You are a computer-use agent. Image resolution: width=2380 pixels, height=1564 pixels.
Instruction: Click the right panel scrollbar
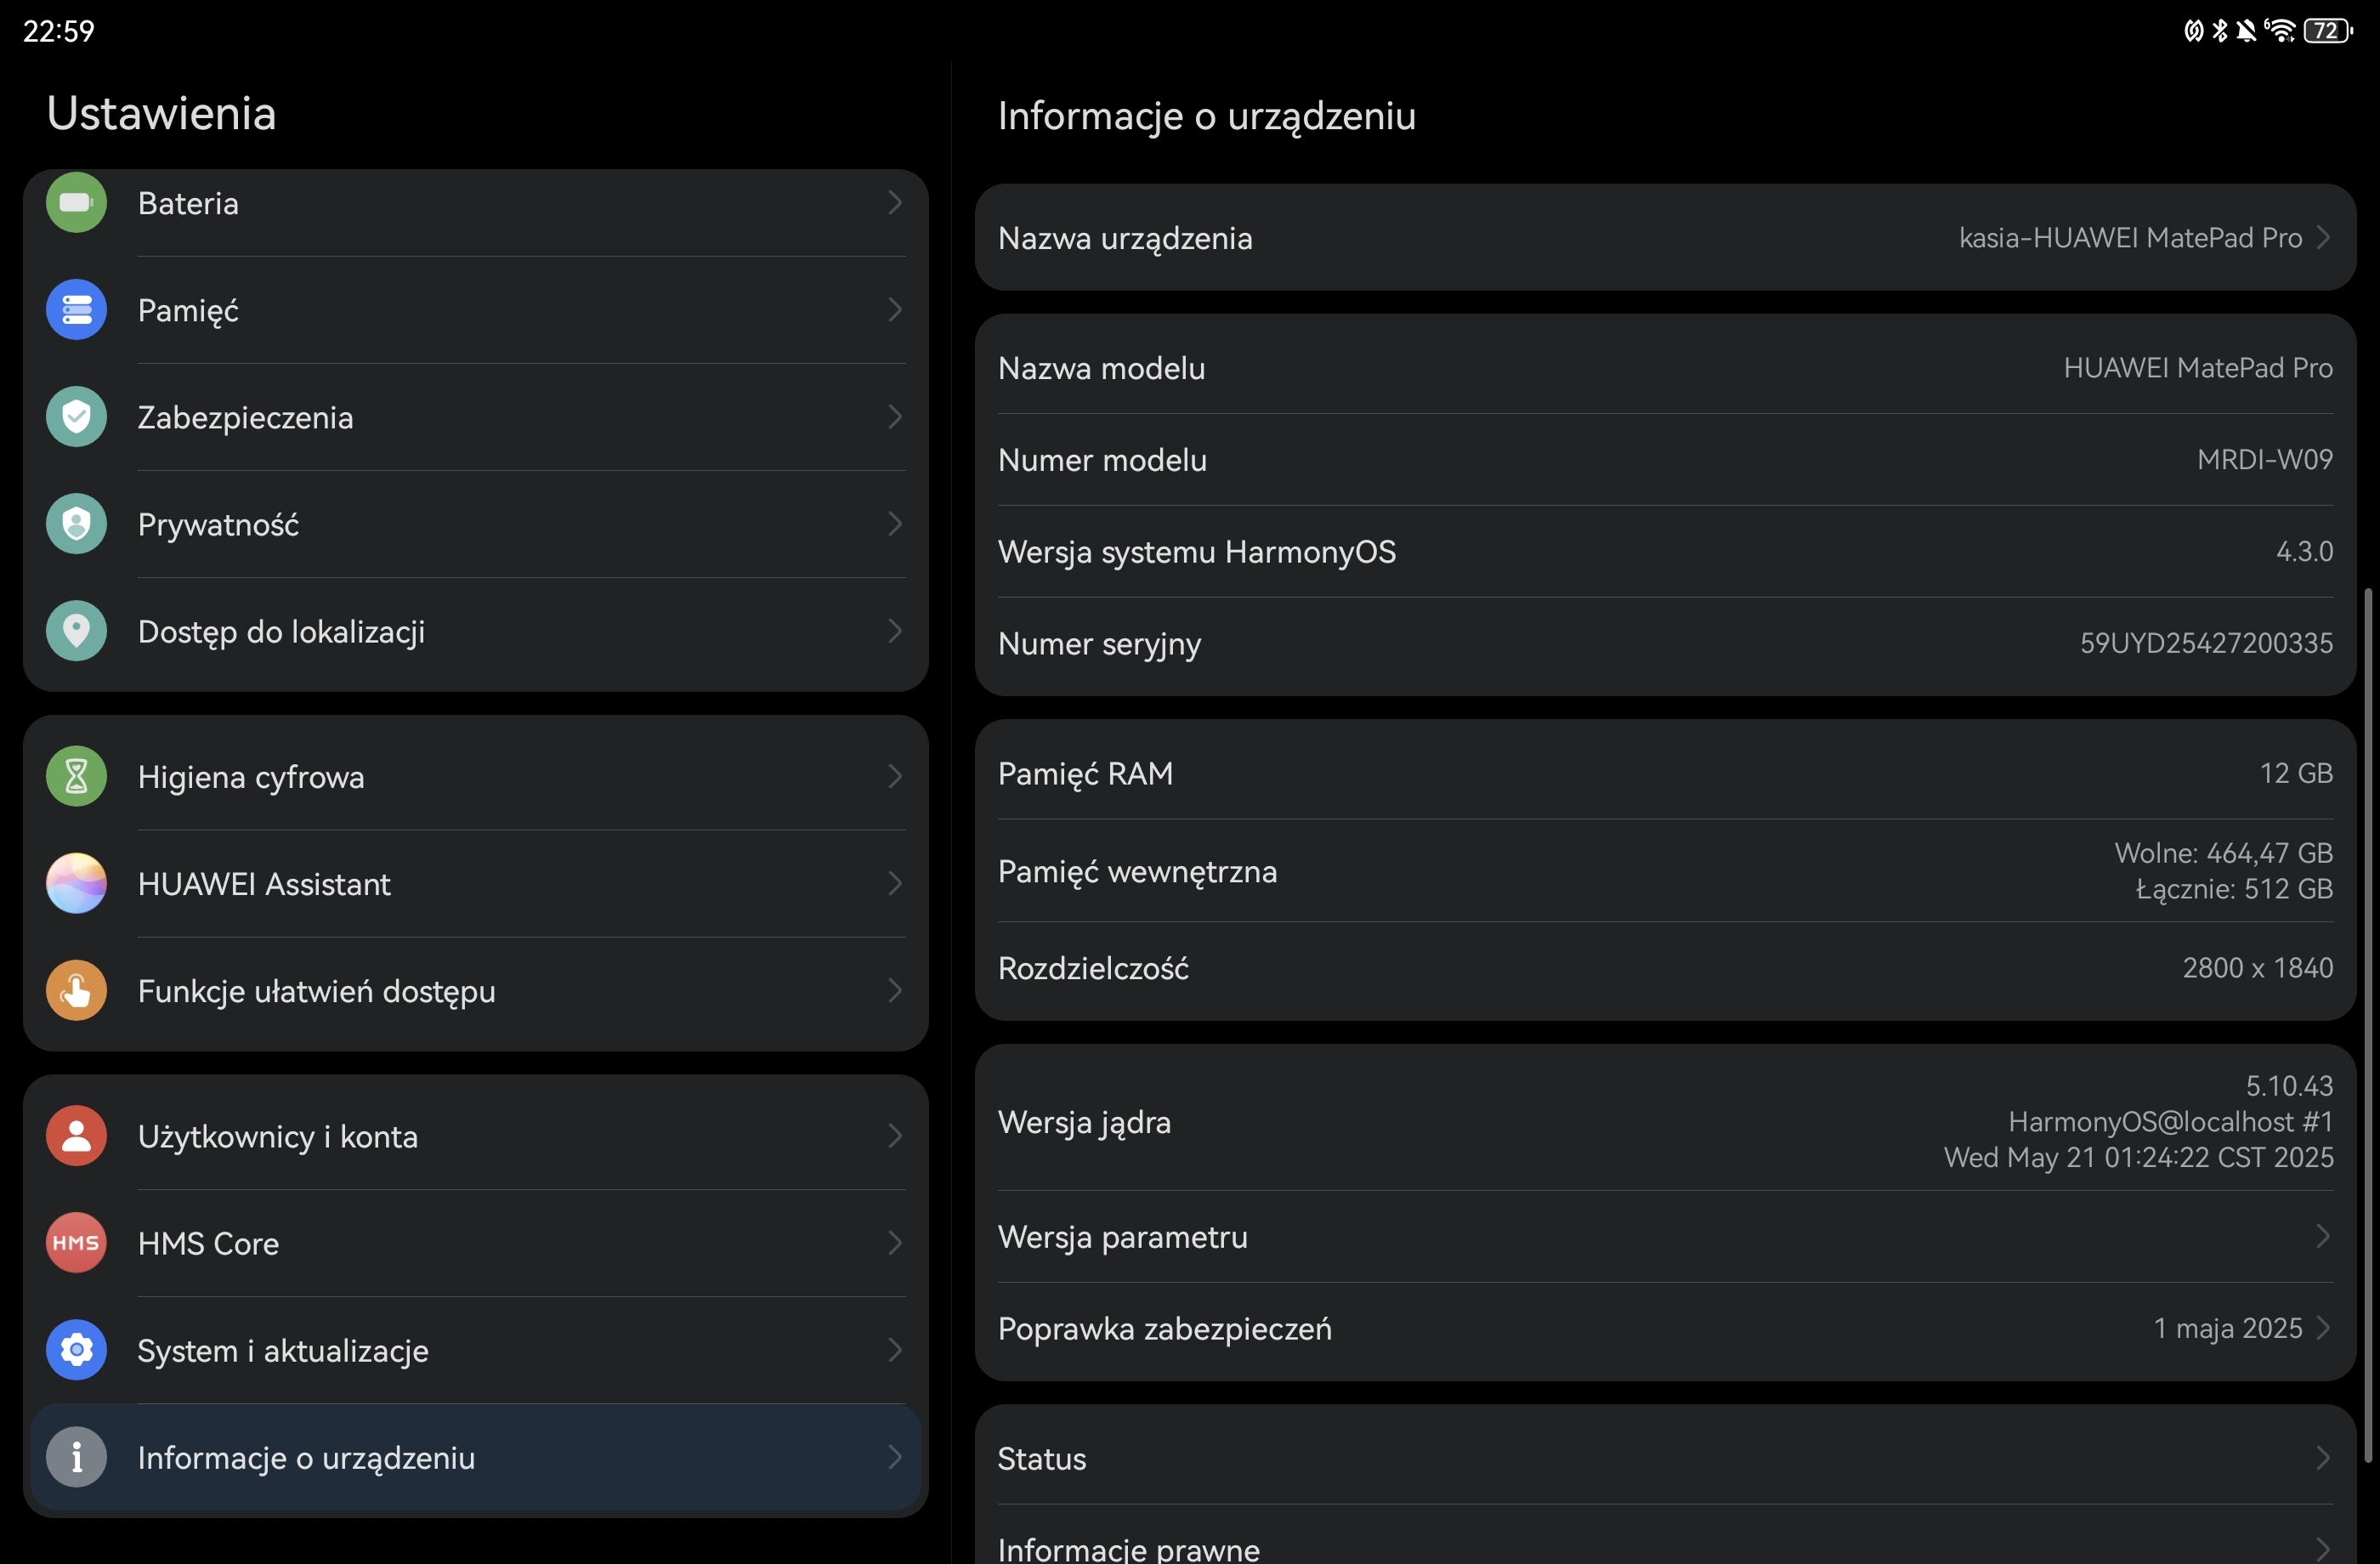pyautogui.click(x=2367, y=1025)
